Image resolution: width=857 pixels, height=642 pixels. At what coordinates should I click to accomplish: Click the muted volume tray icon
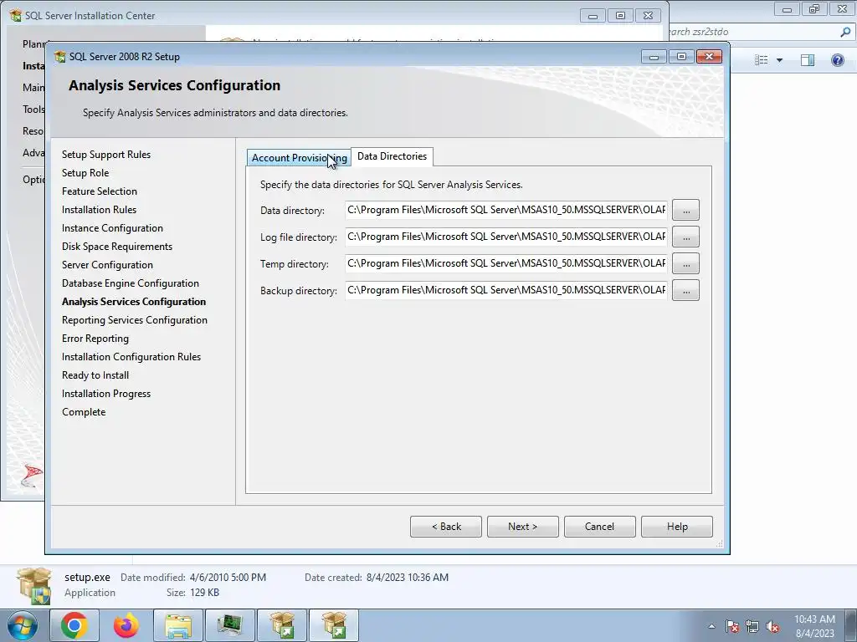coord(772,626)
